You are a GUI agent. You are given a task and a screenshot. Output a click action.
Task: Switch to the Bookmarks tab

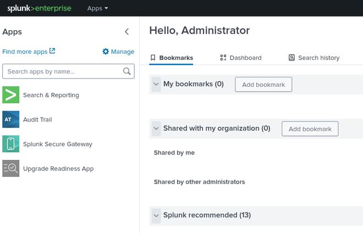click(171, 58)
